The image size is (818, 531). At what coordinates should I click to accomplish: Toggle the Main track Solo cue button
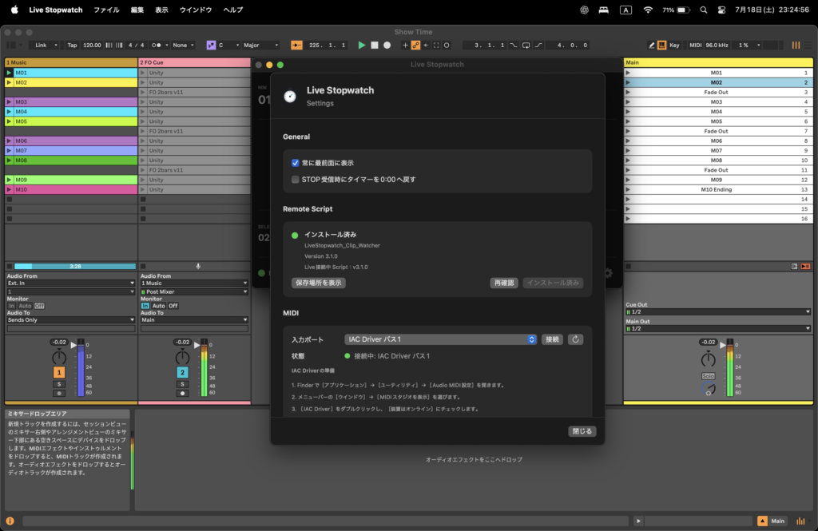click(708, 376)
